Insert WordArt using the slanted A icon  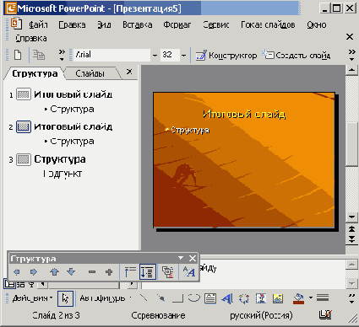point(227,298)
